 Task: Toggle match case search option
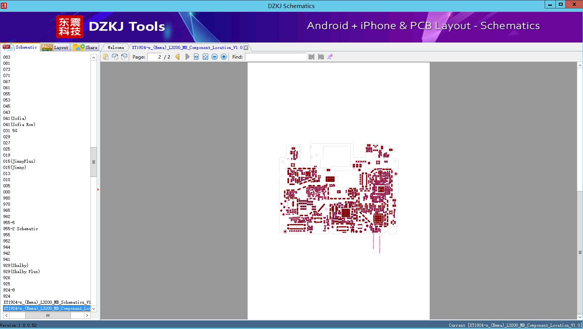(x=330, y=57)
